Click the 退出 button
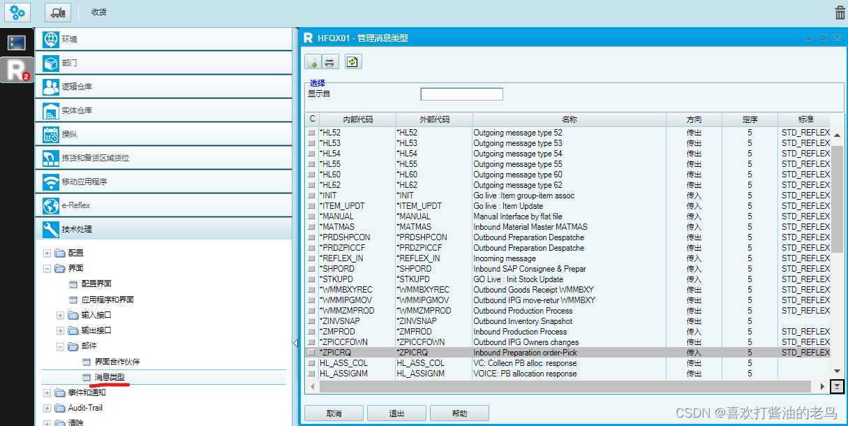This screenshot has width=848, height=426. click(396, 413)
